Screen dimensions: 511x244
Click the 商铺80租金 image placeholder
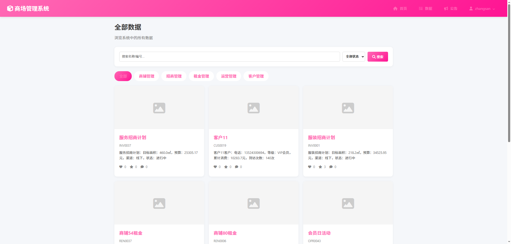coord(254,203)
